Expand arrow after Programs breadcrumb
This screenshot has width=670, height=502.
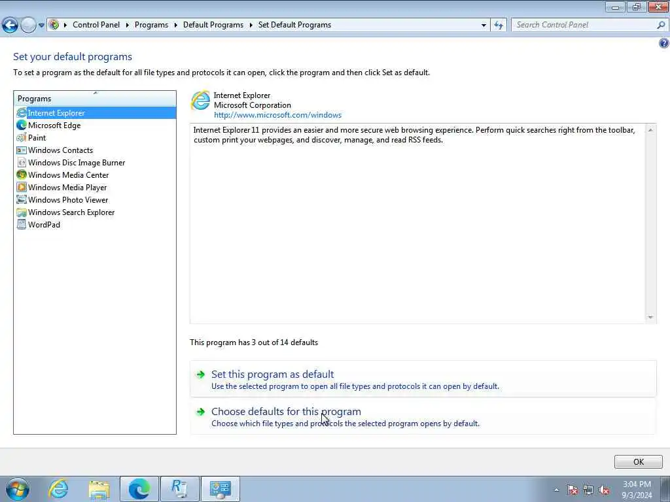point(175,25)
